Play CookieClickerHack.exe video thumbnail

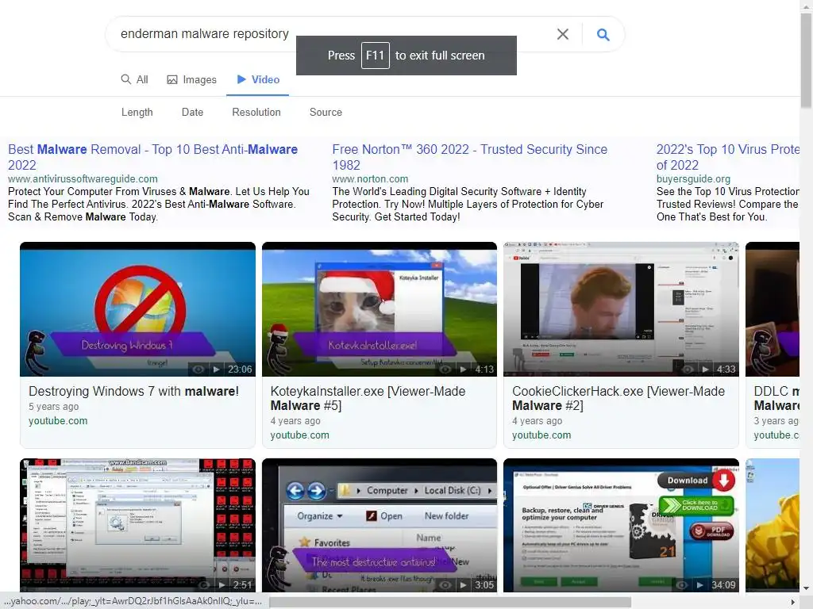[x=621, y=309]
